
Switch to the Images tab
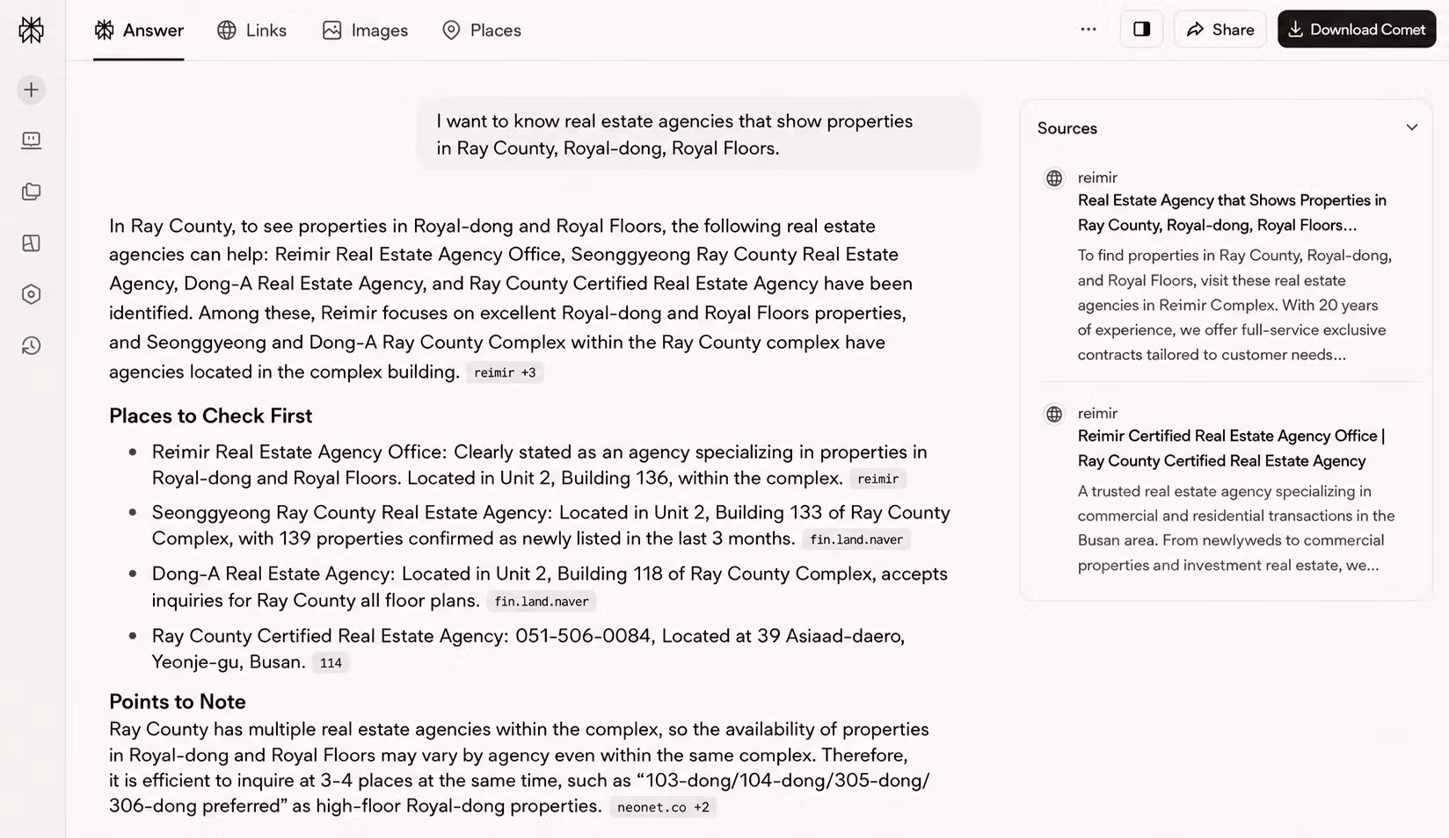tap(365, 30)
